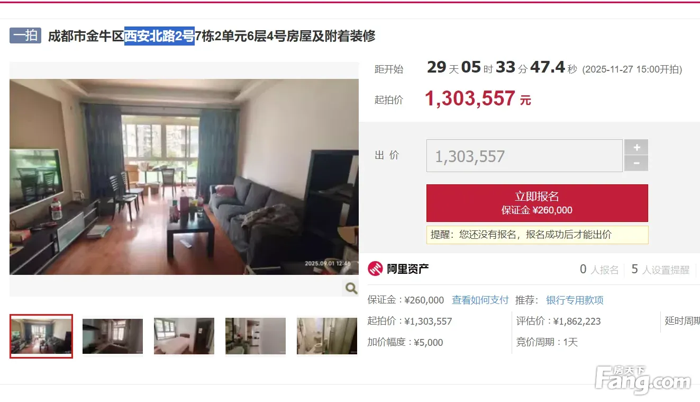Increase bid with the plus button
The height and width of the screenshot is (402, 700).
(x=637, y=147)
